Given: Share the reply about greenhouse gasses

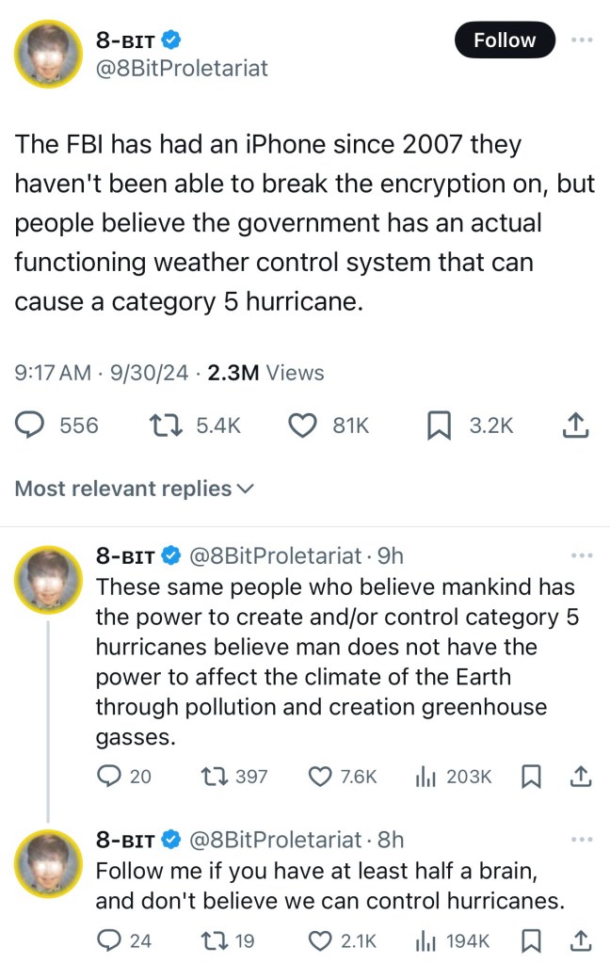Looking at the screenshot, I should tap(581, 777).
